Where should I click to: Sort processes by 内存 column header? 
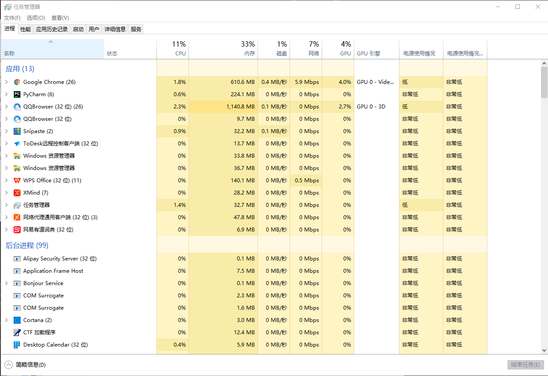(x=223, y=49)
